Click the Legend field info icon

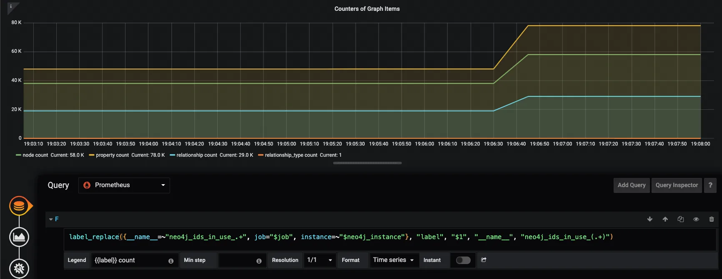click(171, 261)
